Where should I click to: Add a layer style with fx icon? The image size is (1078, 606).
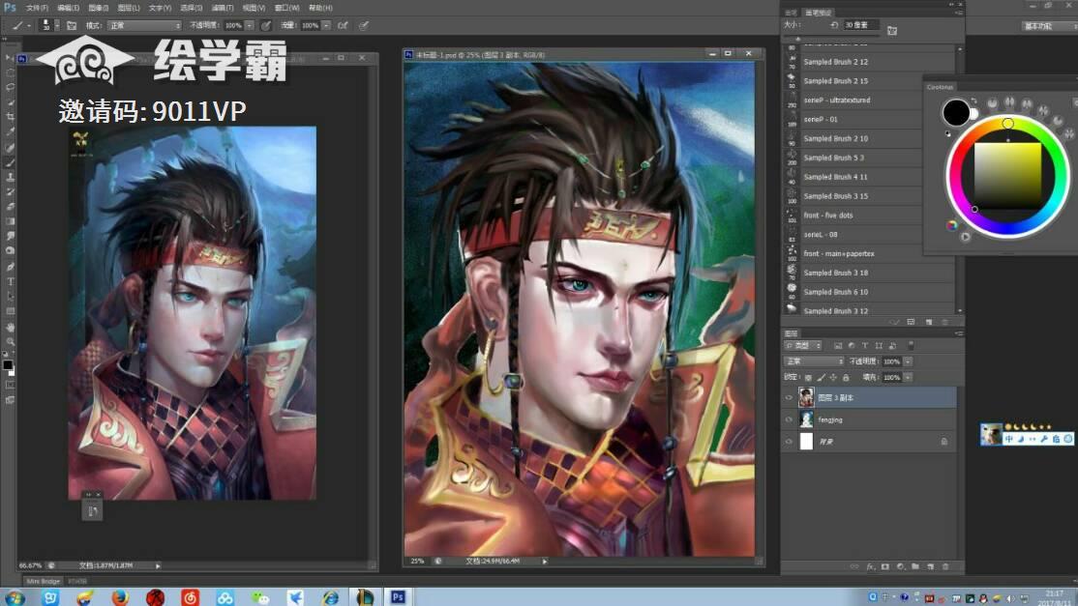(x=870, y=567)
